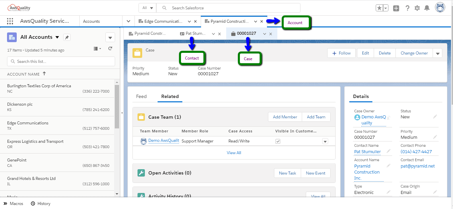Image resolution: width=453 pixels, height=209 pixels.
Task: Pin the All Accounts list view
Action: click(x=67, y=37)
